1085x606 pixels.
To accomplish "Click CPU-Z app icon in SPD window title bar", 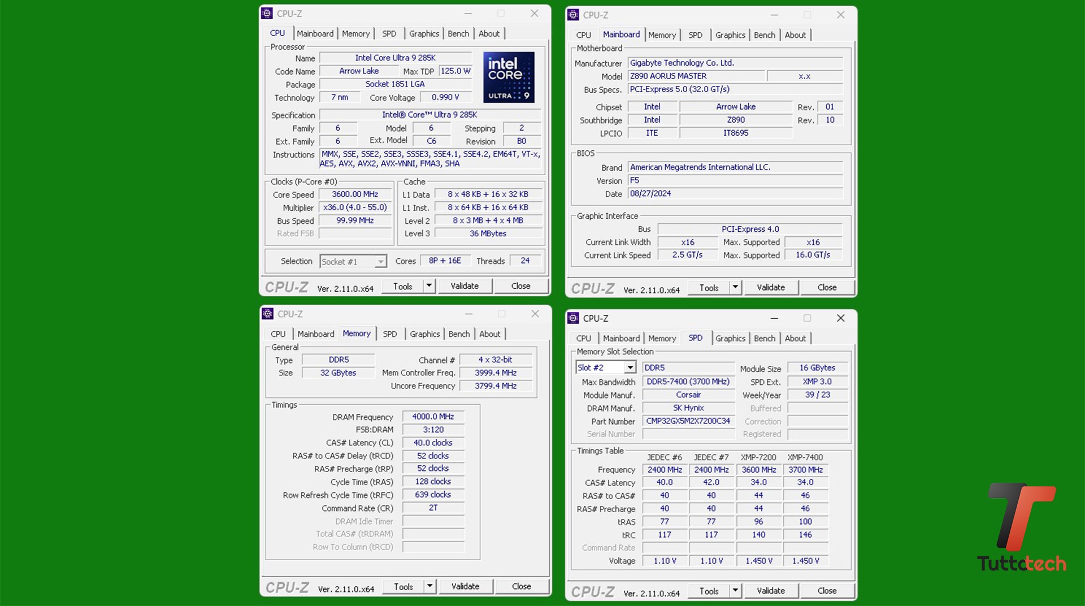I will pyautogui.click(x=574, y=318).
